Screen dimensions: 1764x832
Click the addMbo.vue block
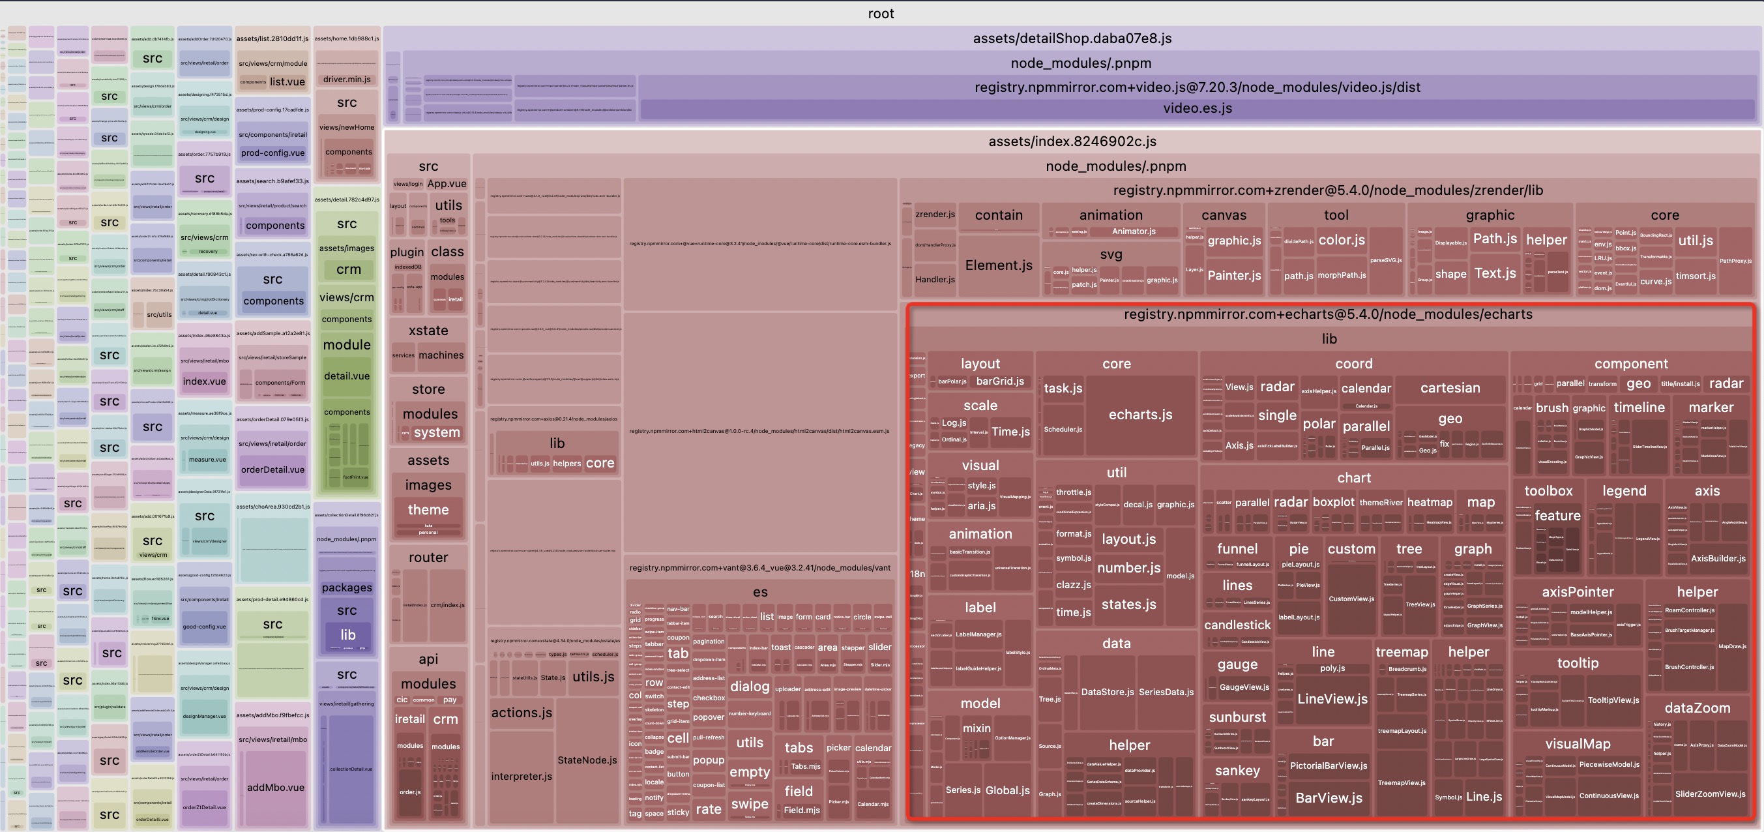[275, 788]
